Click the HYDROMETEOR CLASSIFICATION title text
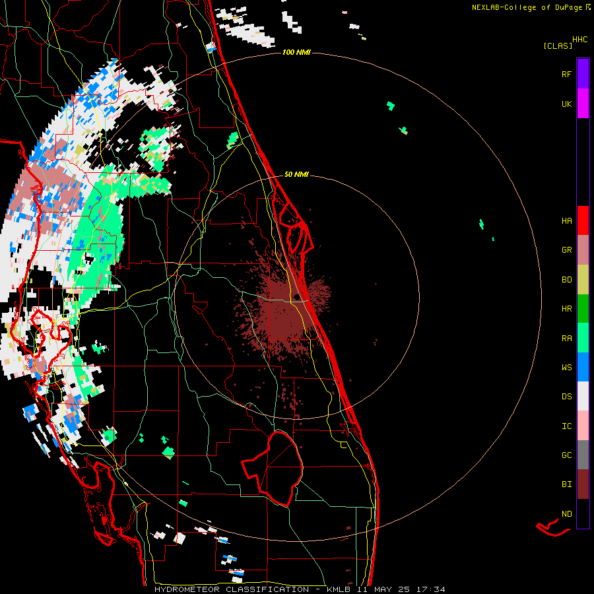This screenshot has width=594, height=594. [232, 589]
